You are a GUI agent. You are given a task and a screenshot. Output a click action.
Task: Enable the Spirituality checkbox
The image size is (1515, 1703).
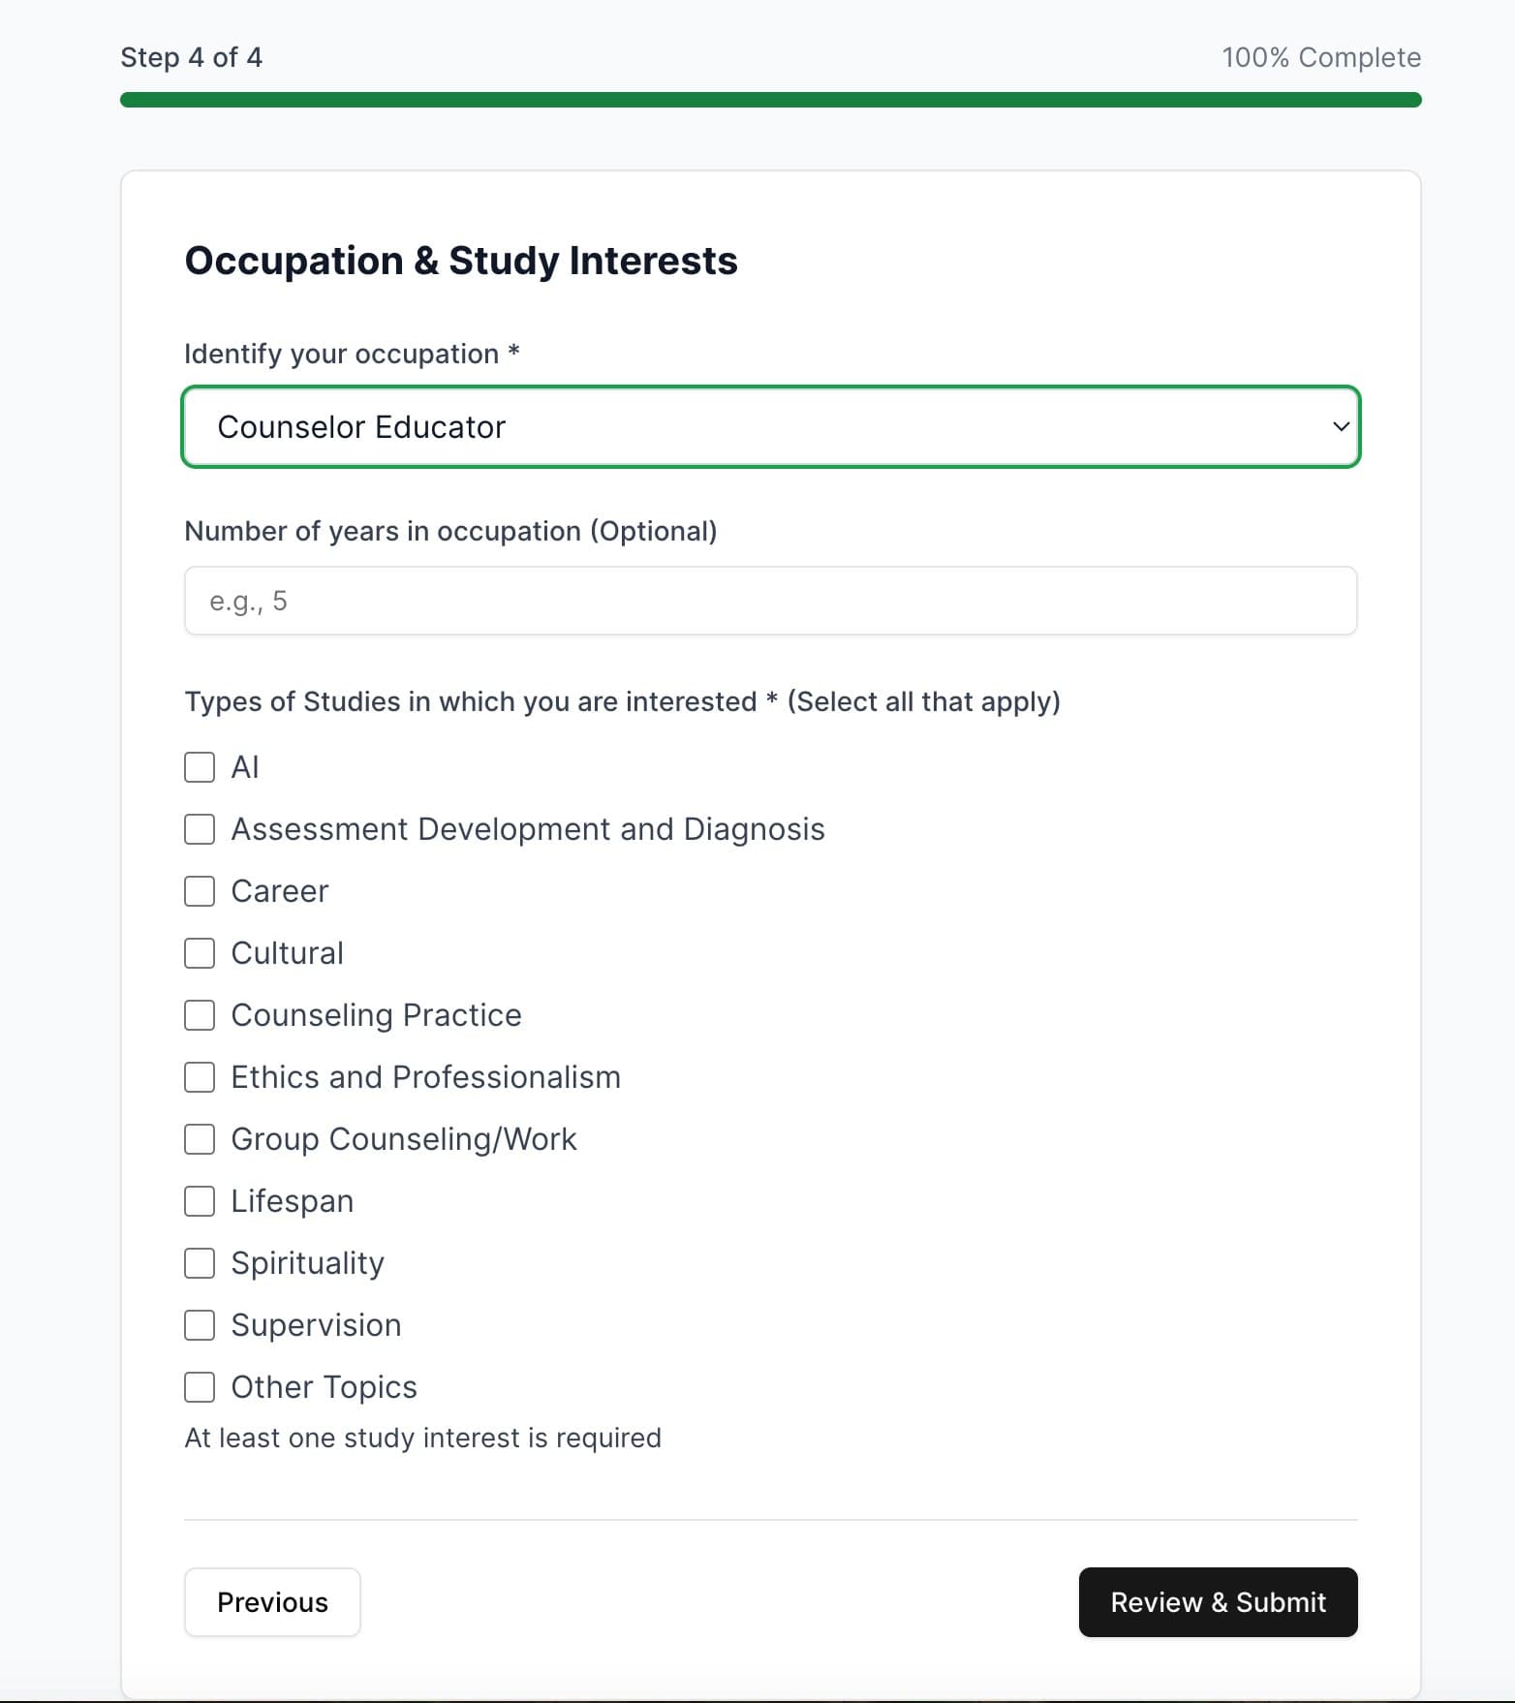click(x=200, y=1263)
